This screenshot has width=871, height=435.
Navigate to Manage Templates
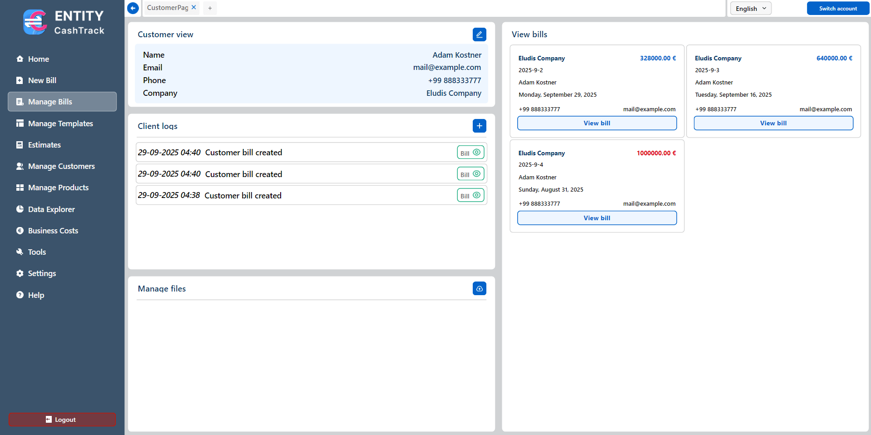pos(60,124)
